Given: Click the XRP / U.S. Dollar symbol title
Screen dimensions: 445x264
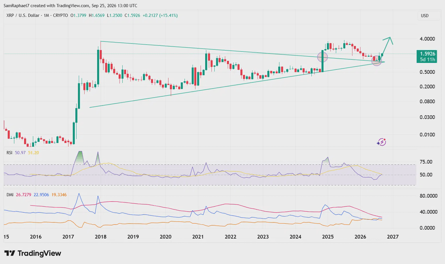Looking at the screenshot, I should [23, 15].
